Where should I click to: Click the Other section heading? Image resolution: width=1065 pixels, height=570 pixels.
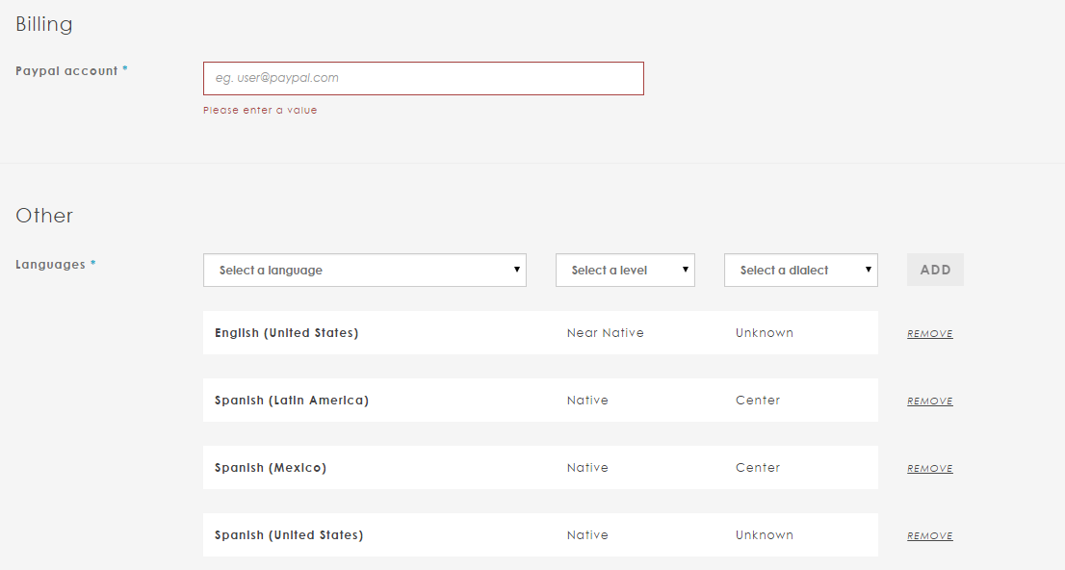[x=44, y=216]
